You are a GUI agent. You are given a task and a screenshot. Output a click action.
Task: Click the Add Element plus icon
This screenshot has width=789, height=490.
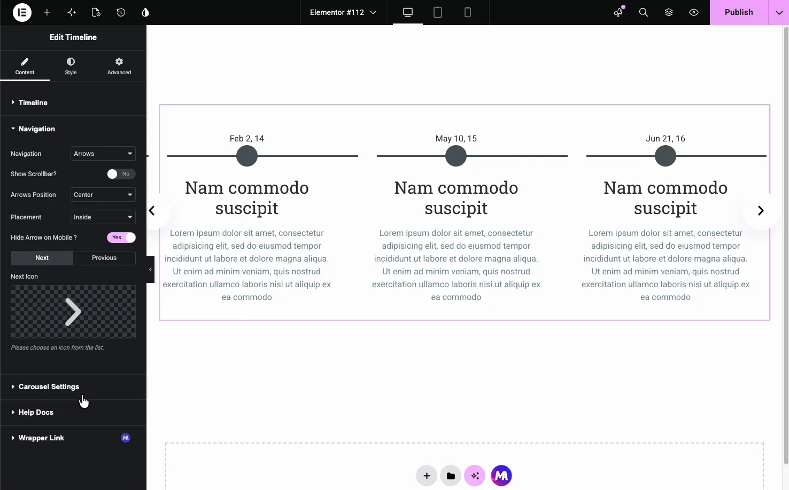[47, 12]
